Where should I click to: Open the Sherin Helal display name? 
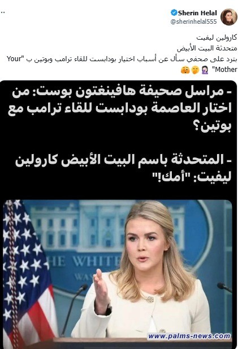coord(197,13)
